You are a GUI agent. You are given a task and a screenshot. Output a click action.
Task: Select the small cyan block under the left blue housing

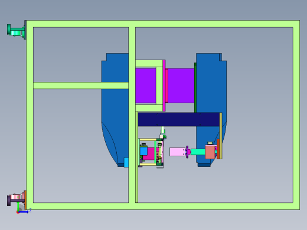[x=126, y=163]
